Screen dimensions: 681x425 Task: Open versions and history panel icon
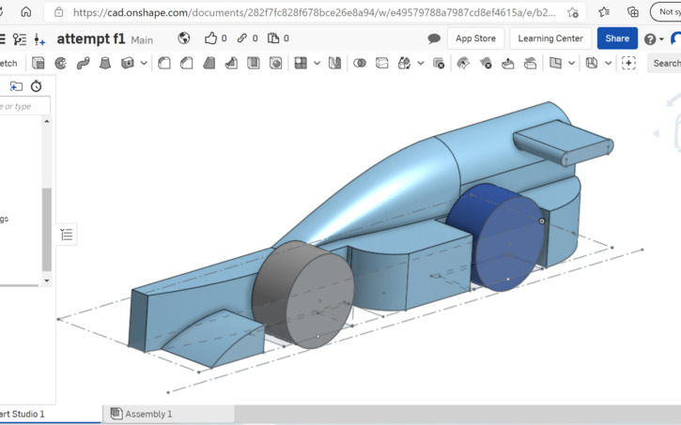[19, 39]
